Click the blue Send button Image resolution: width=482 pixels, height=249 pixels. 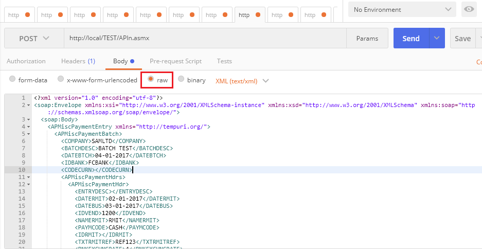click(411, 39)
